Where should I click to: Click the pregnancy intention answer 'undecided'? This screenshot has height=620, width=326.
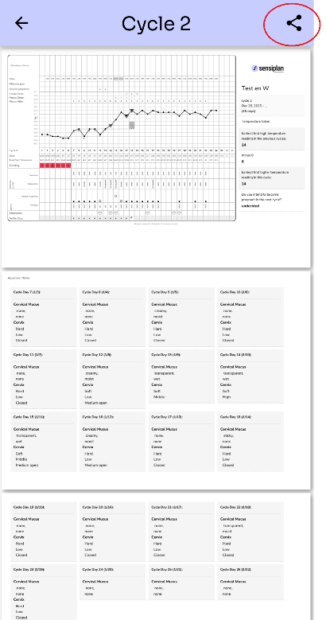pos(250,206)
